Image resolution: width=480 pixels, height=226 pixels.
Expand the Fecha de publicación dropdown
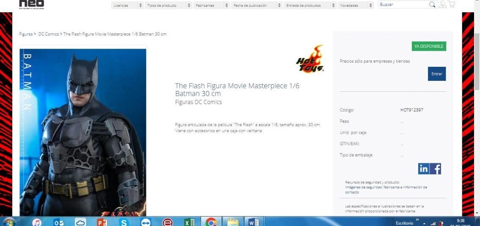pyautogui.click(x=257, y=5)
